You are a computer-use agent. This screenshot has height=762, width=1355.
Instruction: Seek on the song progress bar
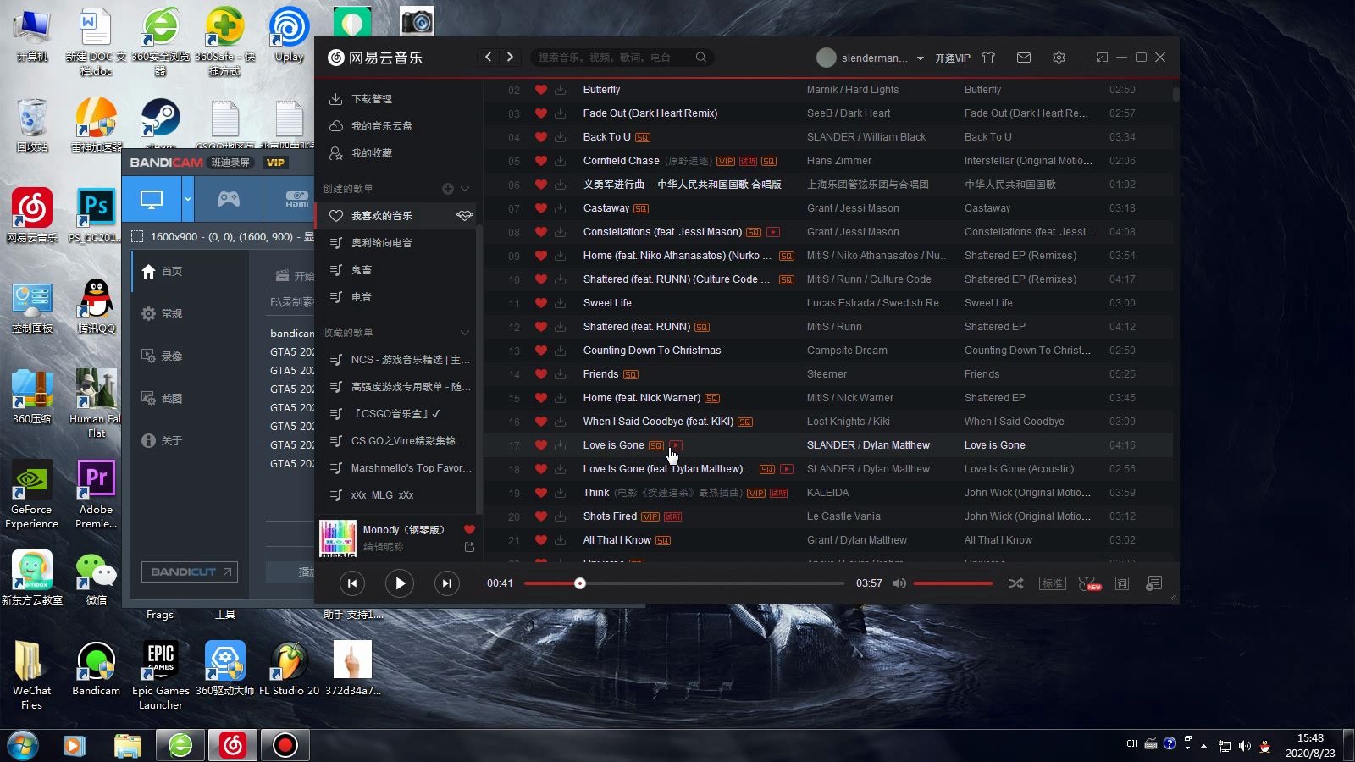[x=684, y=583]
